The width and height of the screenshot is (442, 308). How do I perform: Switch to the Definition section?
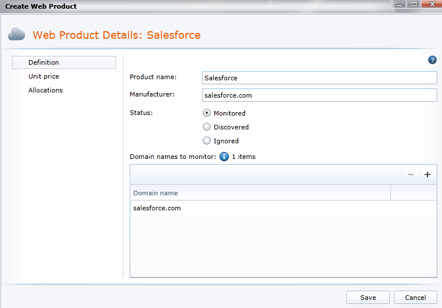[44, 62]
